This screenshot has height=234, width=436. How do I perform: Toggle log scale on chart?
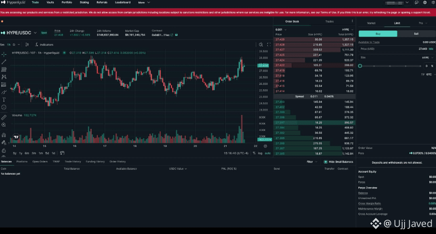[x=260, y=153]
